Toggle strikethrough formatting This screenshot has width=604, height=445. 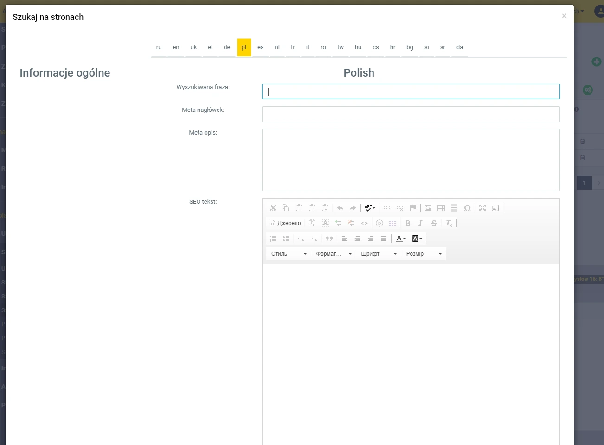tap(434, 223)
